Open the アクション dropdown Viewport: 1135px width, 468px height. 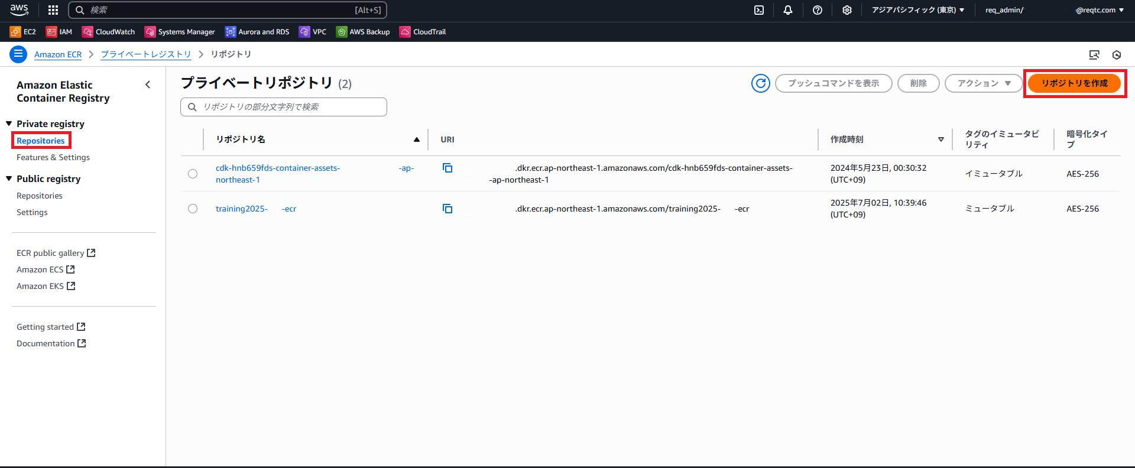coord(984,83)
